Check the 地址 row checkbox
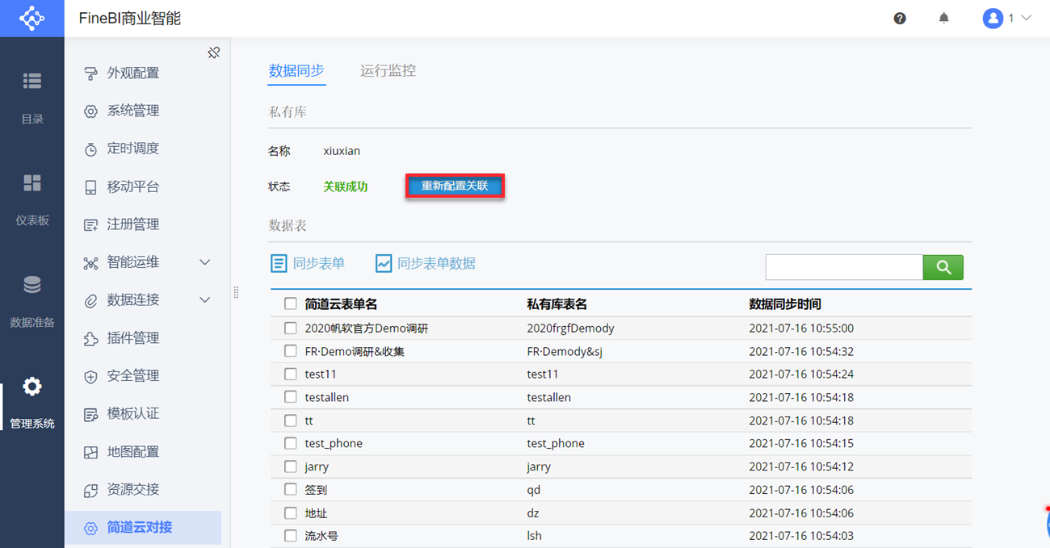 (x=291, y=513)
